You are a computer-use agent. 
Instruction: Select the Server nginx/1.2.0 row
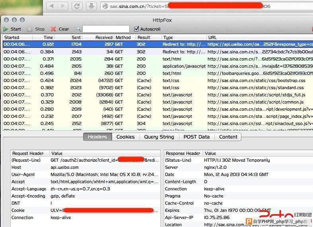pos(239,167)
